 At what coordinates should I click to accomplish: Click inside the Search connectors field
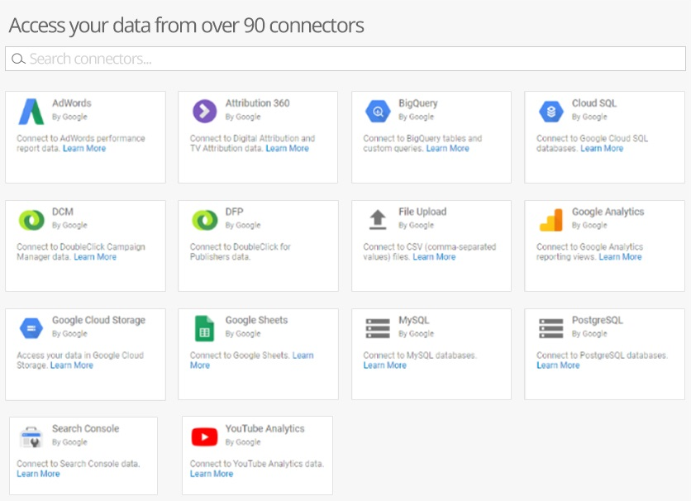345,59
